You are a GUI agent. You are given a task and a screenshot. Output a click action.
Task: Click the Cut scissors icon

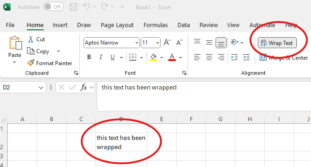pyautogui.click(x=31, y=39)
